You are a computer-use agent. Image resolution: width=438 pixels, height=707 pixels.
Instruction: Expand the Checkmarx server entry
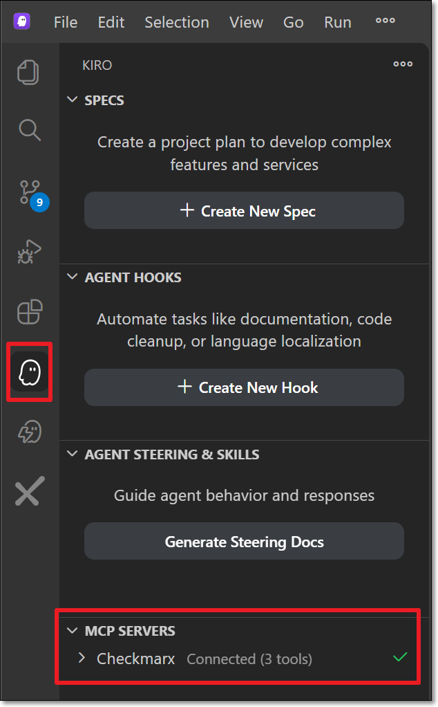coord(82,659)
